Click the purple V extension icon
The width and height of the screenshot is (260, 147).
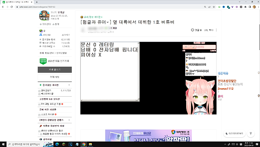(232, 7)
